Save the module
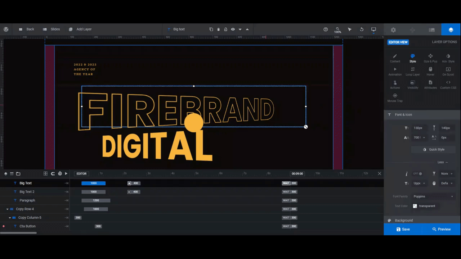Screen dimensions: 461x259 click(x=403, y=229)
